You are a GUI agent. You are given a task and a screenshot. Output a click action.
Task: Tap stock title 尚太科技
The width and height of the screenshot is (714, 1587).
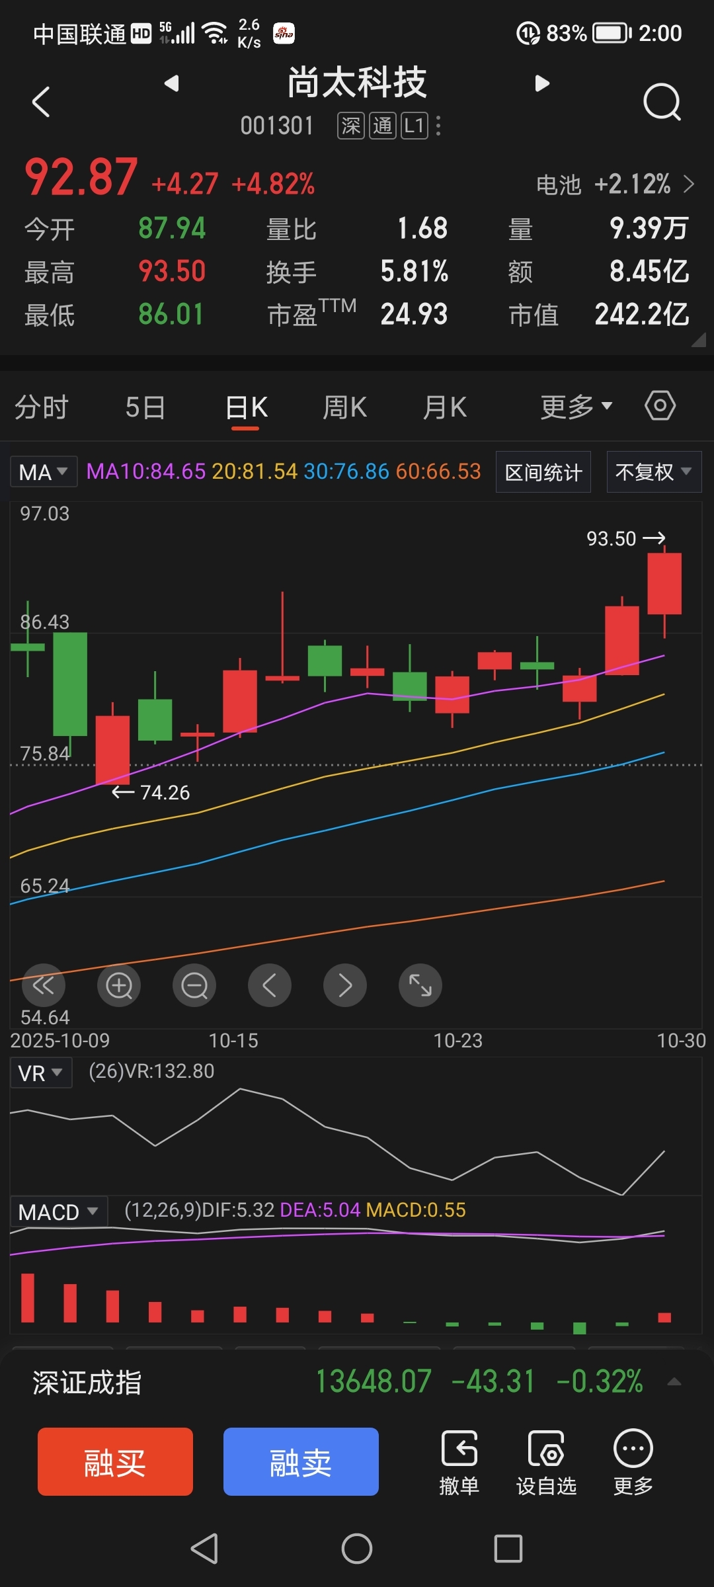(x=357, y=83)
